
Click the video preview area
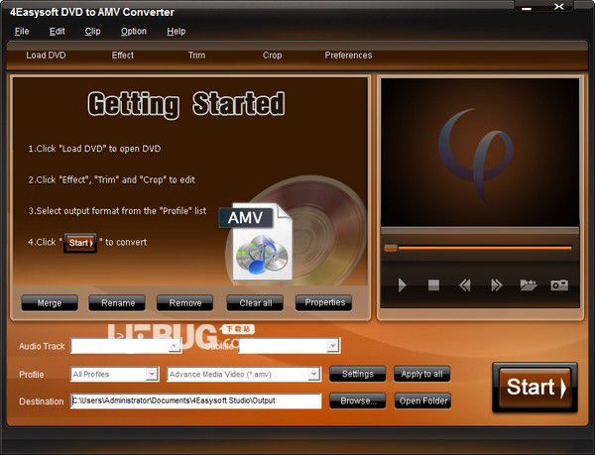click(480, 153)
